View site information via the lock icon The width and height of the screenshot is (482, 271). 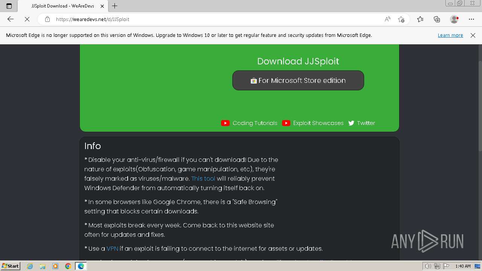coord(47,19)
